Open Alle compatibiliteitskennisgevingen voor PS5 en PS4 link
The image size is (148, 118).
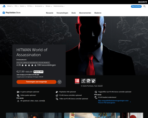[113, 102]
